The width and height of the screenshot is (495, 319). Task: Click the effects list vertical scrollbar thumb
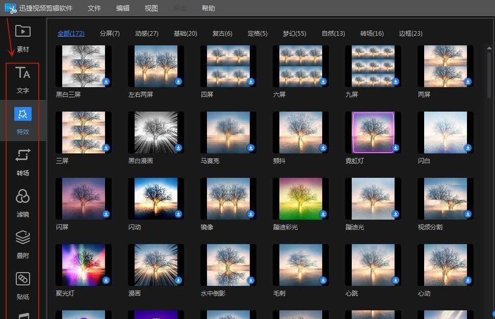pos(489,75)
